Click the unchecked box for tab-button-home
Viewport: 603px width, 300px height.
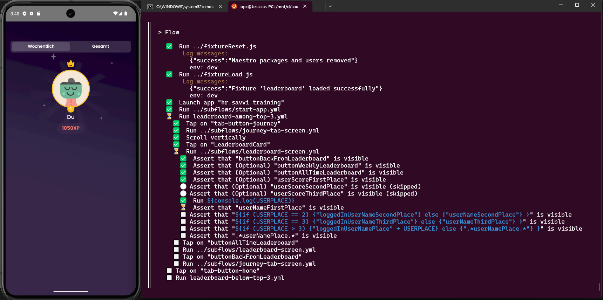(169, 271)
